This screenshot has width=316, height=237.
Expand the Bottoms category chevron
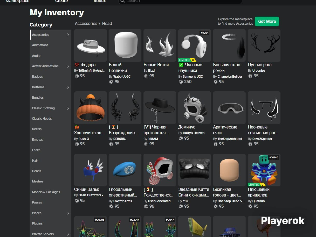pos(68,87)
